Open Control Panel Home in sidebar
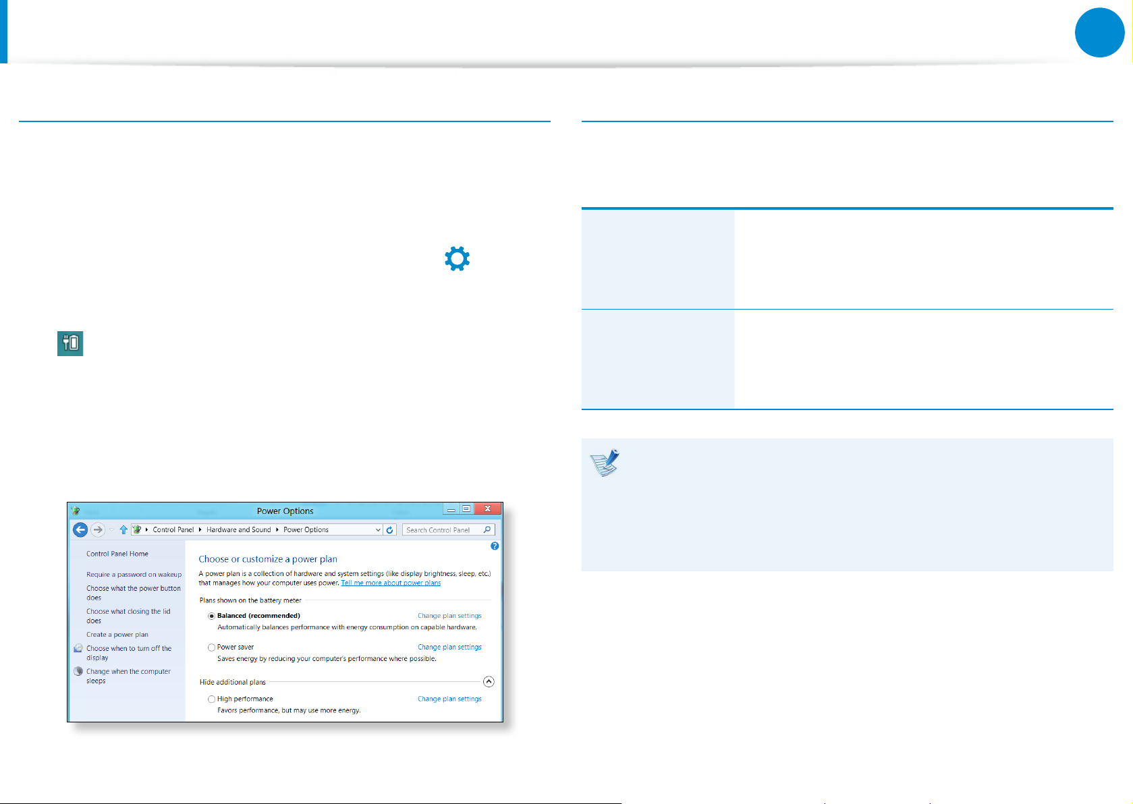1133x804 pixels. click(x=117, y=554)
